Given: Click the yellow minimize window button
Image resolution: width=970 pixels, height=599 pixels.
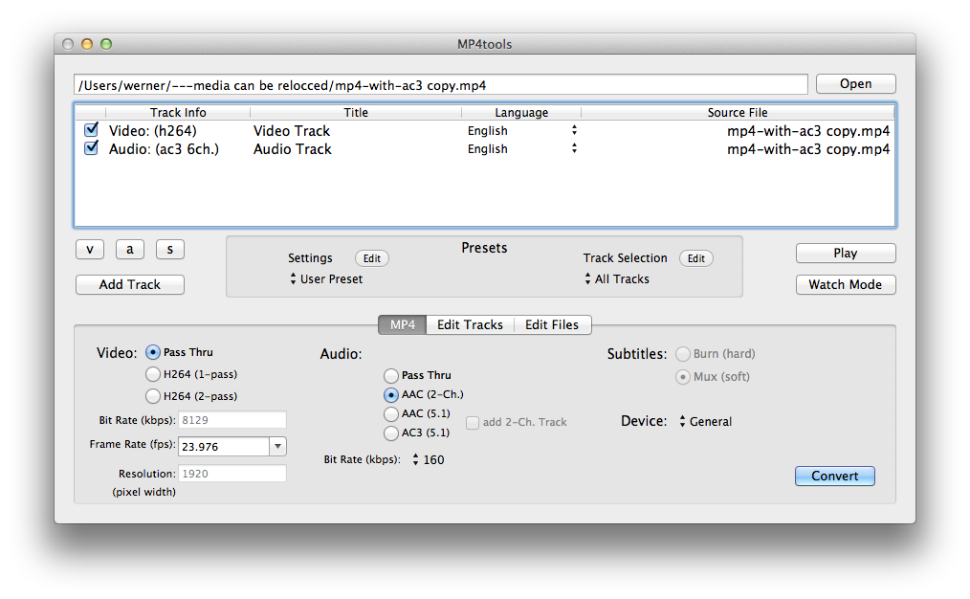Looking at the screenshot, I should point(87,44).
